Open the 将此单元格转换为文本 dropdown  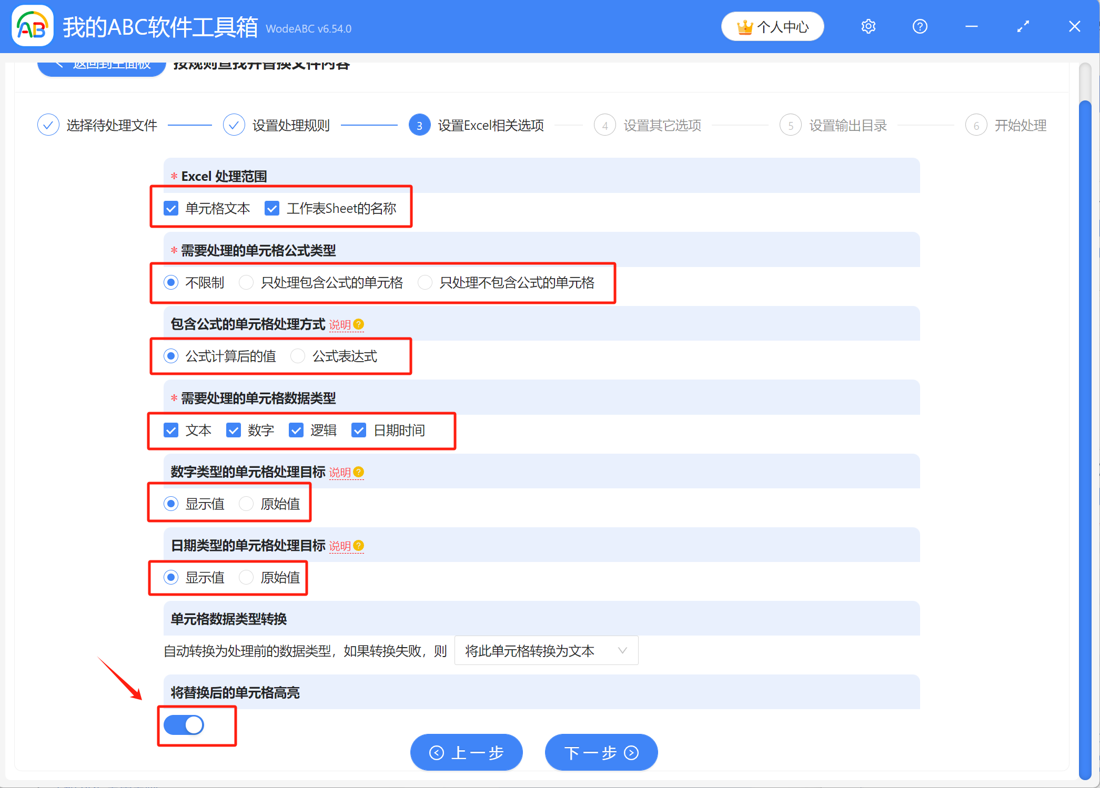click(x=546, y=651)
